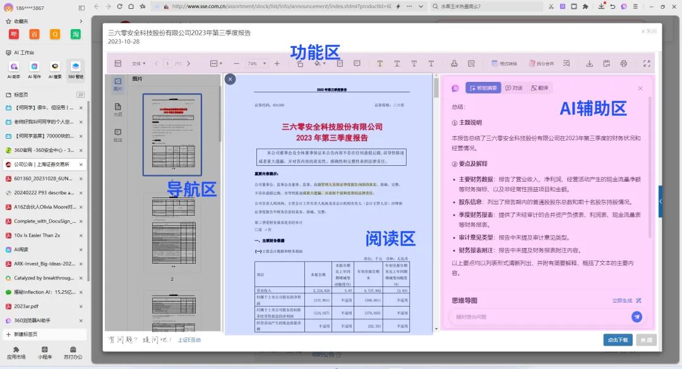Switch to the 对话 tab in AI panel
Viewport: 682px width, 369px height.
click(x=514, y=88)
